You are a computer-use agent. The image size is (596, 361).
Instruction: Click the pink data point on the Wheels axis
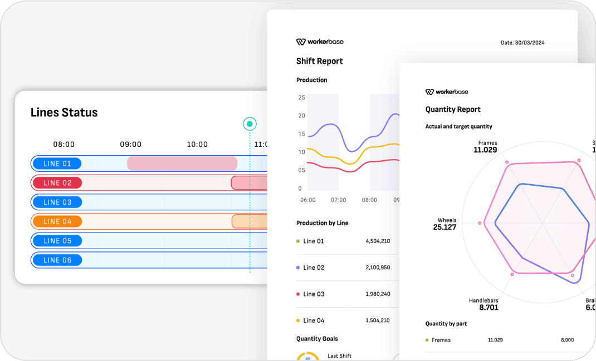tap(480, 222)
